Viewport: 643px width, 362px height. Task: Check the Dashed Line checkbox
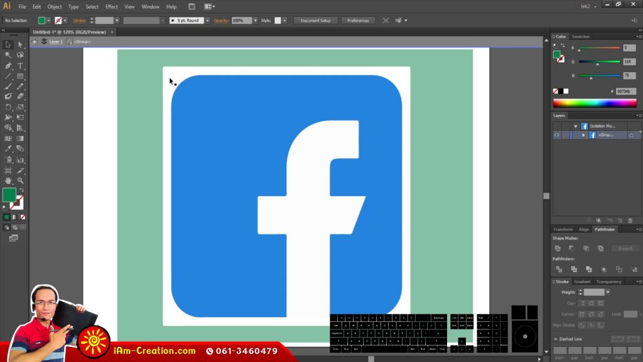[555, 339]
